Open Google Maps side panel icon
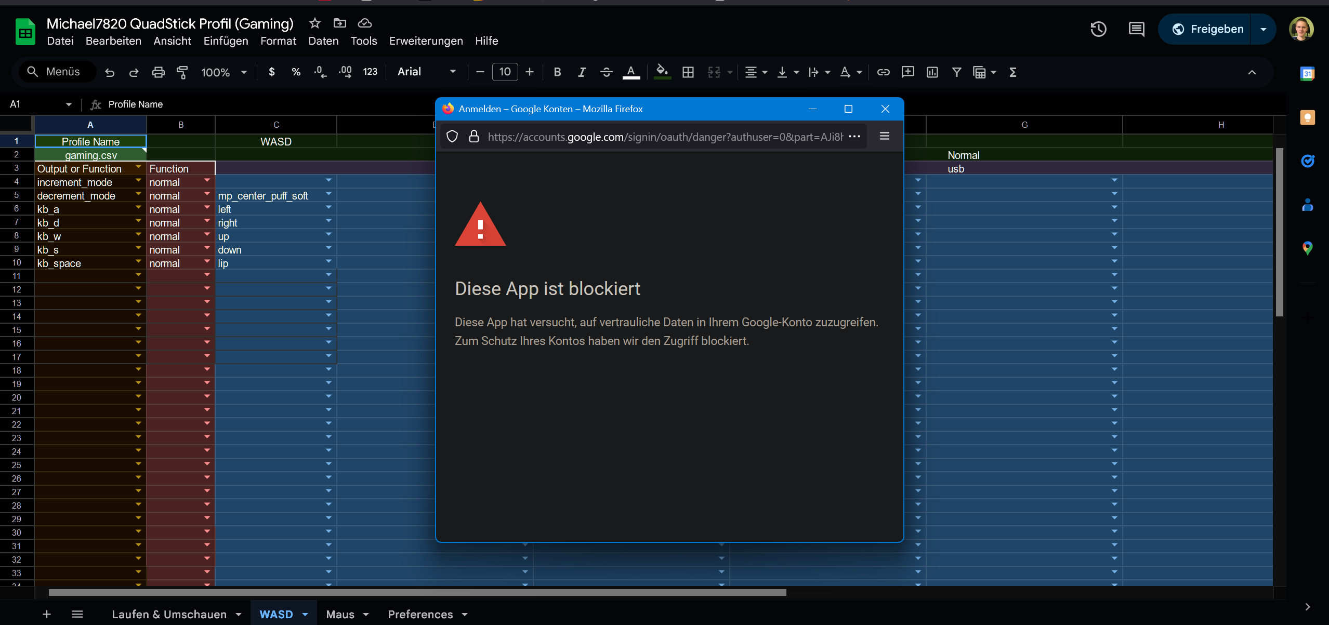The height and width of the screenshot is (625, 1329). click(x=1307, y=248)
